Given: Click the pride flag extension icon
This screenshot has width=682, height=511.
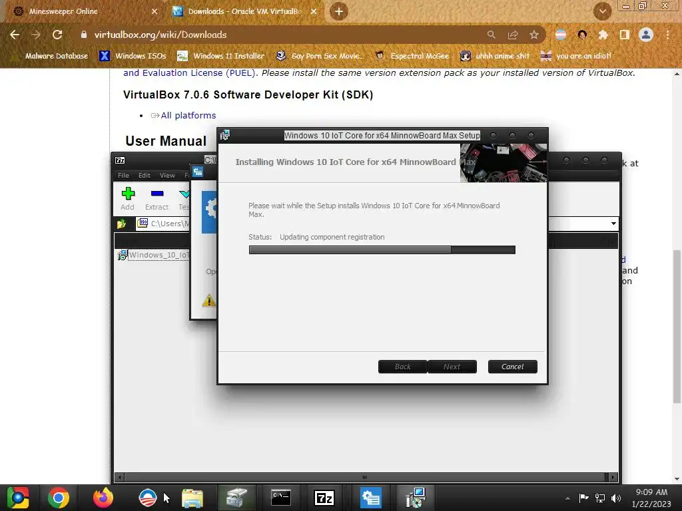Looking at the screenshot, I should tap(560, 35).
